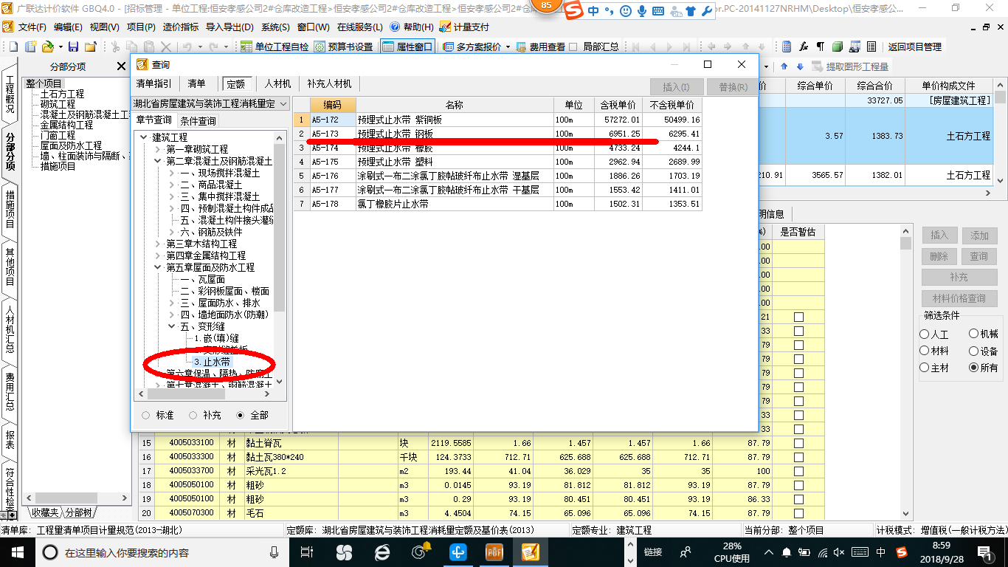Expand 二、商品混凝土 tree node
Screen dimensions: 1008x567
pyautogui.click(x=171, y=185)
